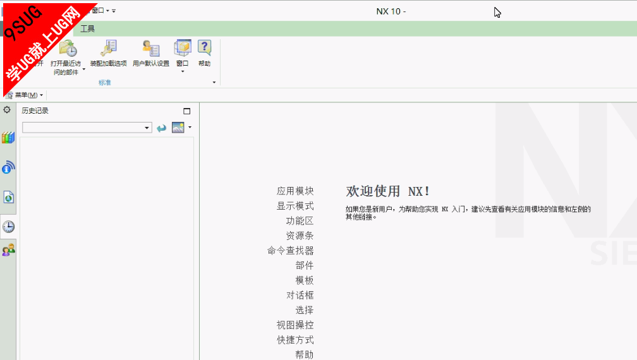Screen dimensions: 637x360
Task: Expand the picture view options arrow
Action: tap(190, 127)
